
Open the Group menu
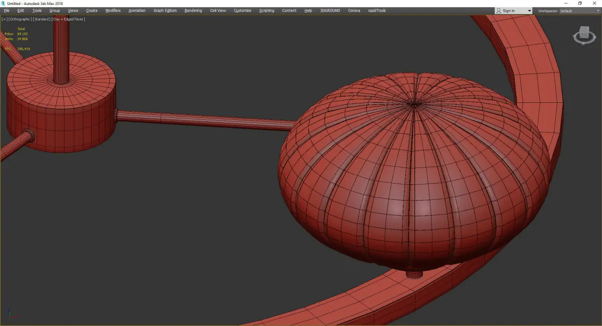click(54, 11)
